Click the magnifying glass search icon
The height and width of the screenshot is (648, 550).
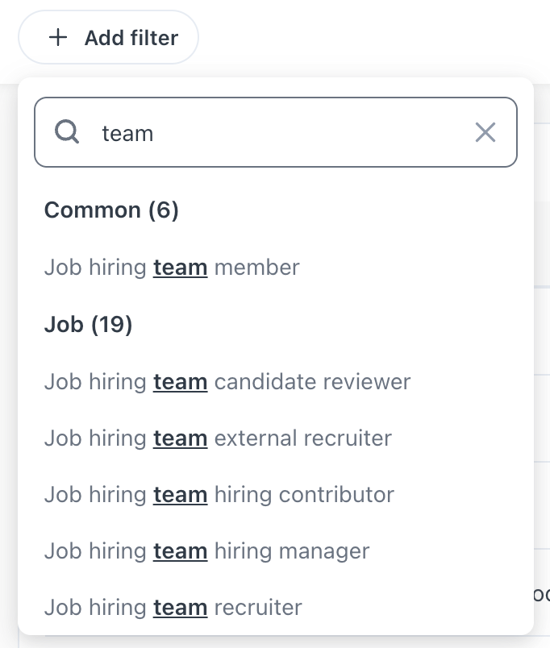(x=66, y=132)
